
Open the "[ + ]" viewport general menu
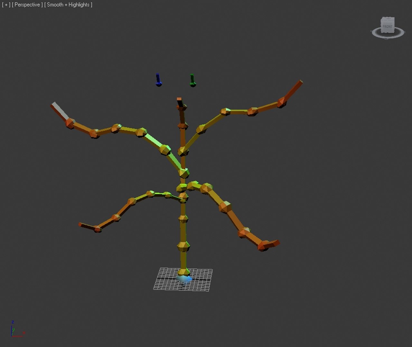coord(6,5)
